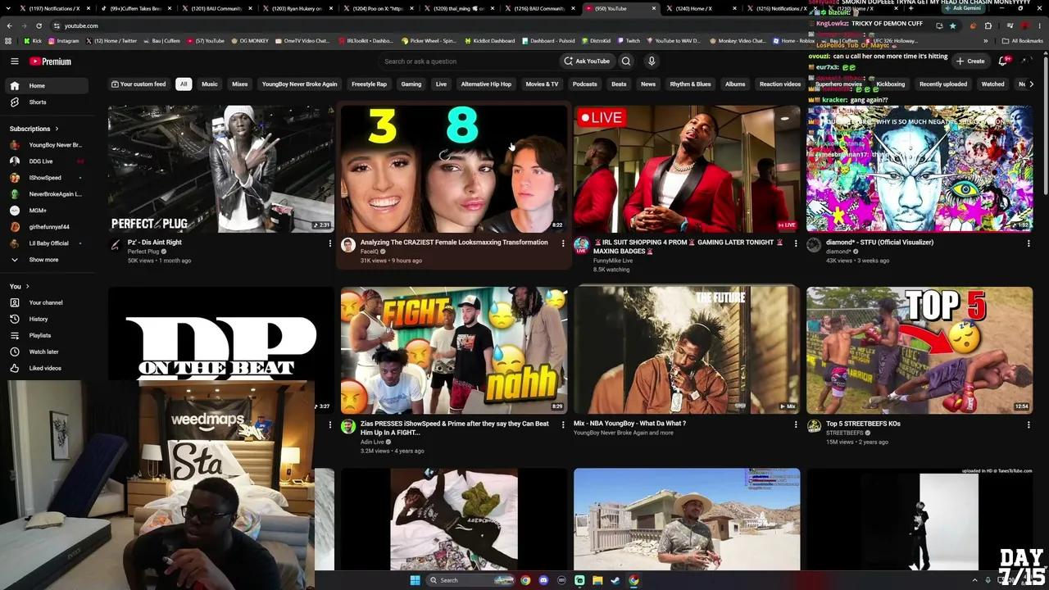Play the FunnyMike LIVE suit shopping thumbnail

click(x=687, y=169)
